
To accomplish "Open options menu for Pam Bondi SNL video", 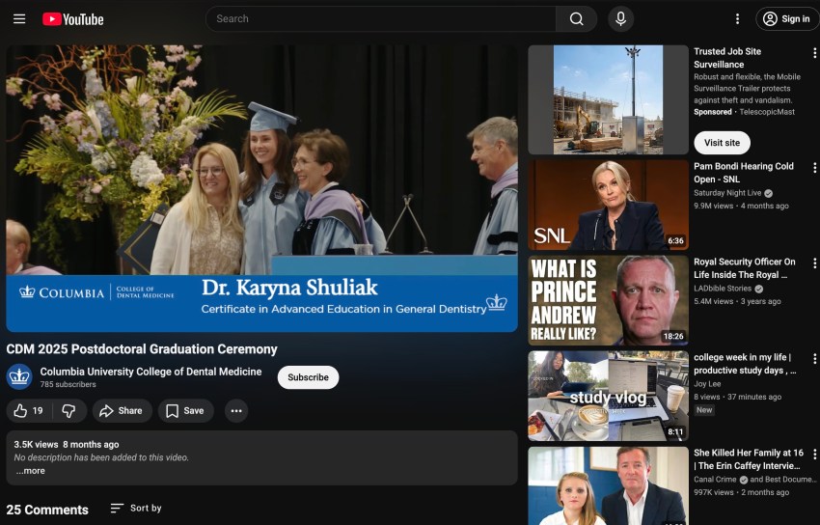I will tap(814, 168).
